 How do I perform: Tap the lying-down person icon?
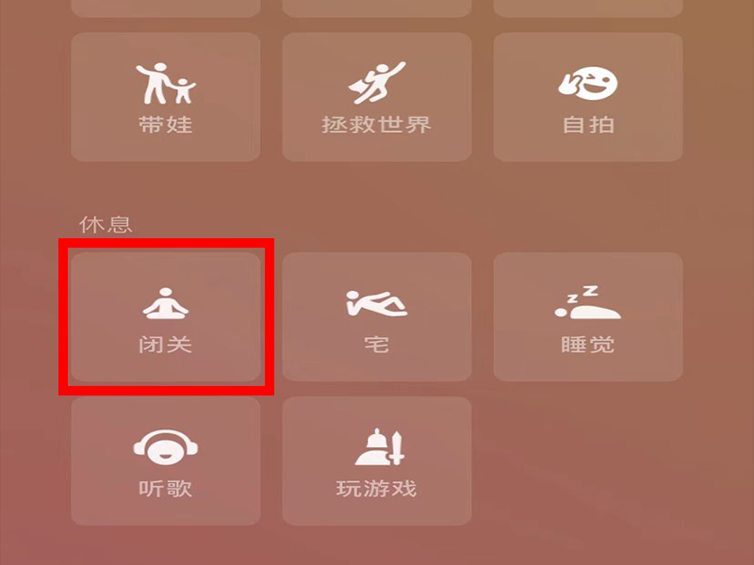(376, 303)
